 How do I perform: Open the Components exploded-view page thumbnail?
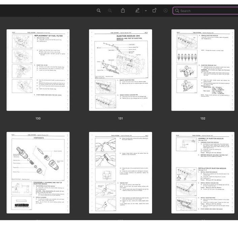pyautogui.click(x=38, y=173)
